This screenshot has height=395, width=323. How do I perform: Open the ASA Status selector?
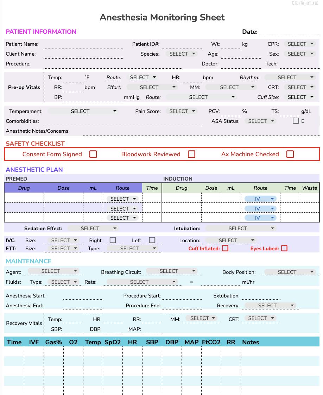pyautogui.click(x=260, y=121)
